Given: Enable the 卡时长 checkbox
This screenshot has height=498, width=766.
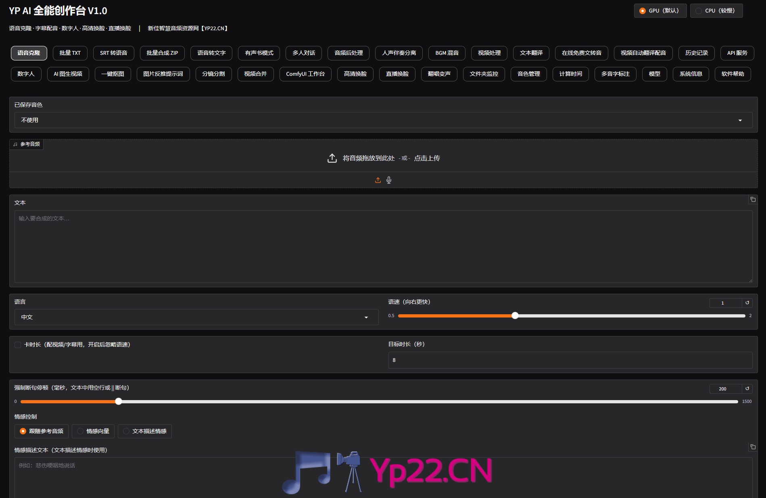Looking at the screenshot, I should tap(18, 345).
